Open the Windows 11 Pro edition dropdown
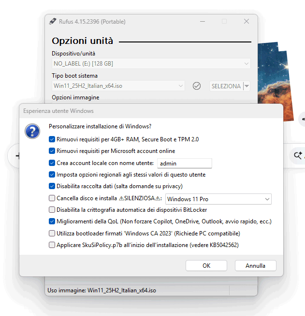Viewport: 305px width, 316px height. (x=218, y=199)
